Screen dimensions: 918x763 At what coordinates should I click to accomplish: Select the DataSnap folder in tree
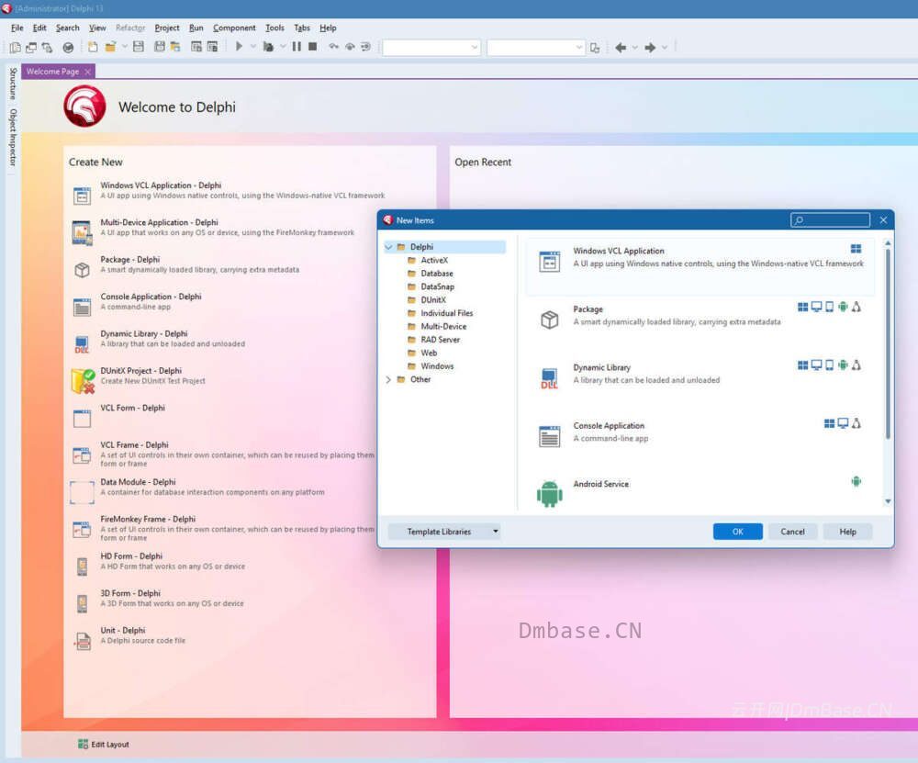[437, 286]
